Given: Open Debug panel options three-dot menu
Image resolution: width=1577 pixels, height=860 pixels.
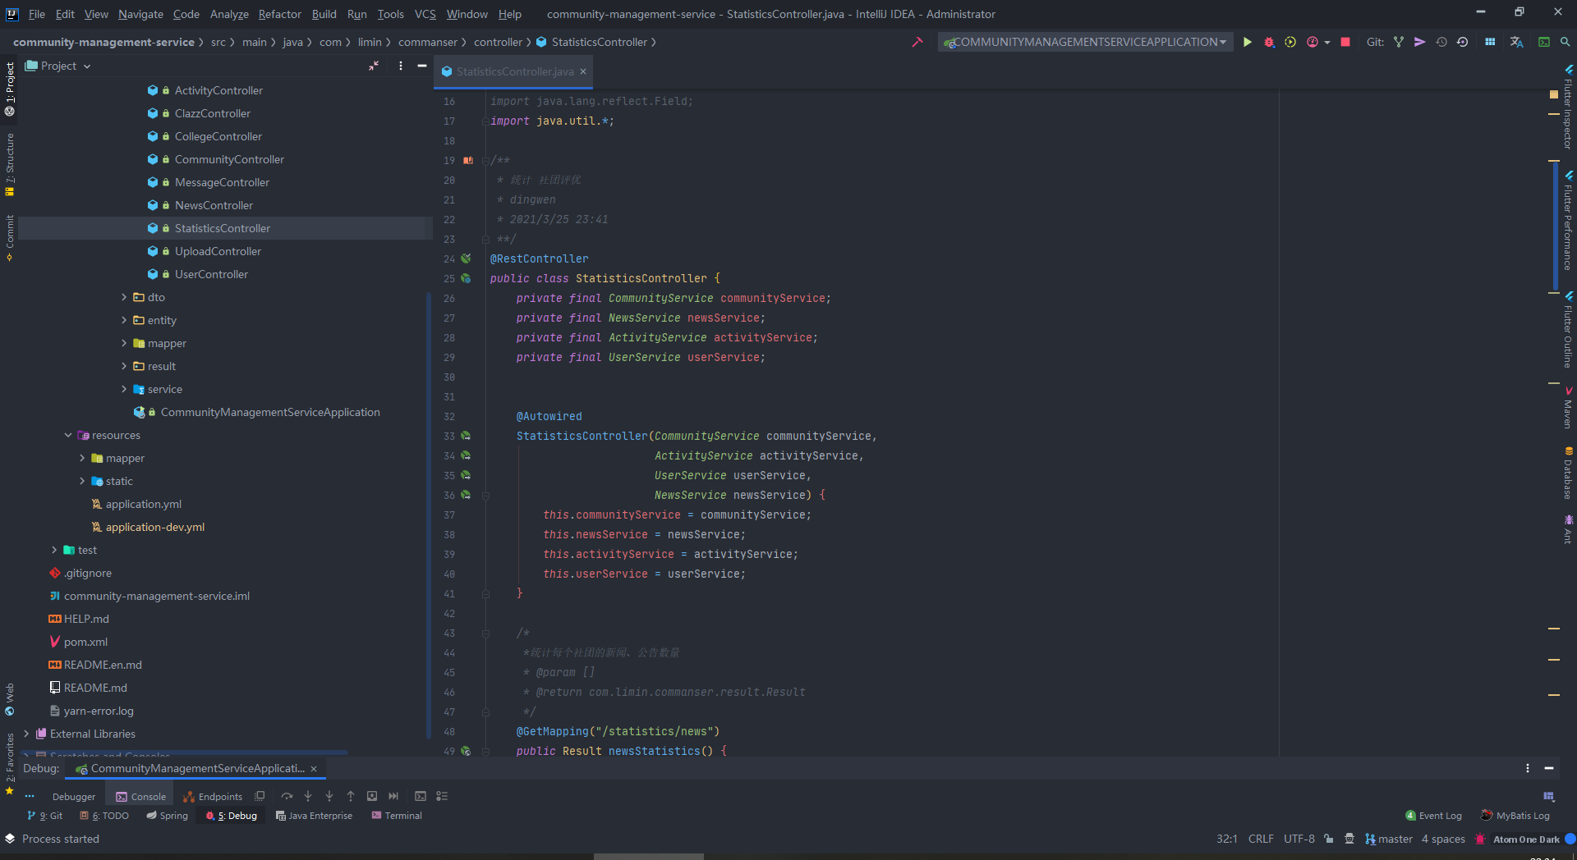Looking at the screenshot, I should point(1528,768).
